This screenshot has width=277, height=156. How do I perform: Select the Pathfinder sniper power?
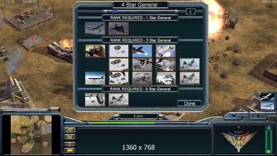click(x=95, y=51)
